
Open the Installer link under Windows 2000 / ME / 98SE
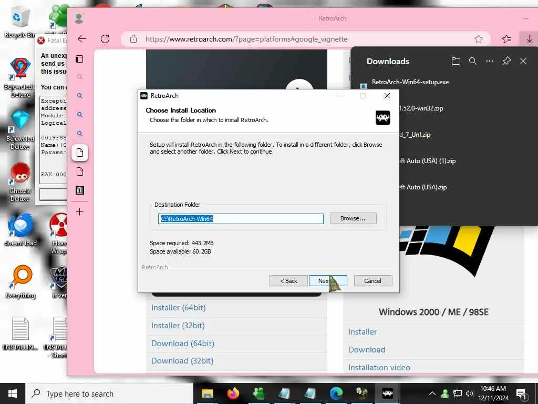tap(363, 332)
